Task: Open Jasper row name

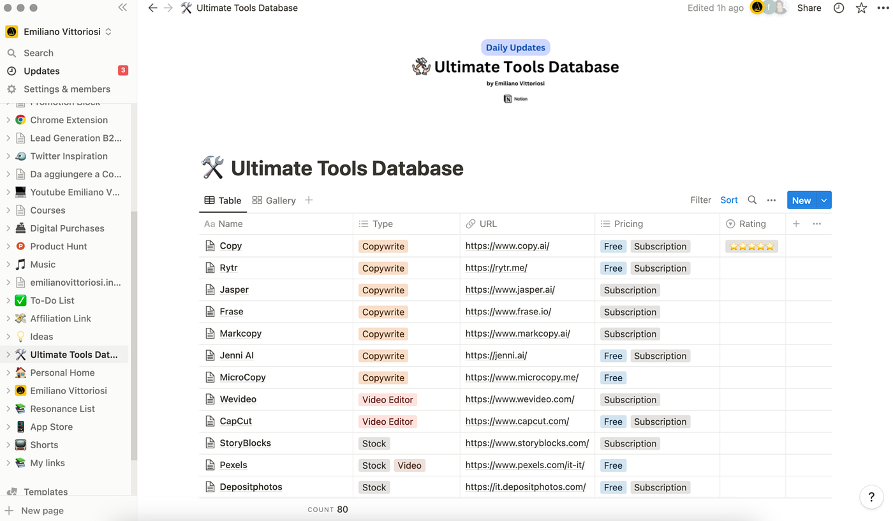Action: pos(234,290)
